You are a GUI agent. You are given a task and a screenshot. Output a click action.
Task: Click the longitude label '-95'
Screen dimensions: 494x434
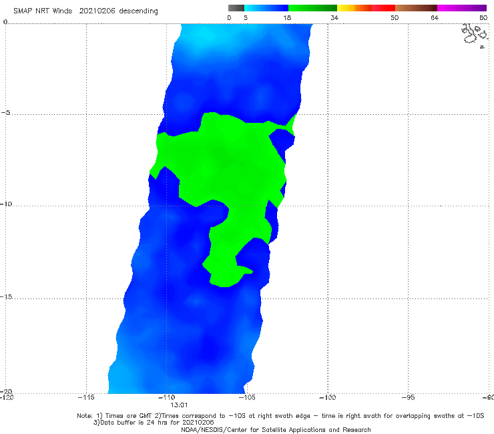click(x=408, y=397)
